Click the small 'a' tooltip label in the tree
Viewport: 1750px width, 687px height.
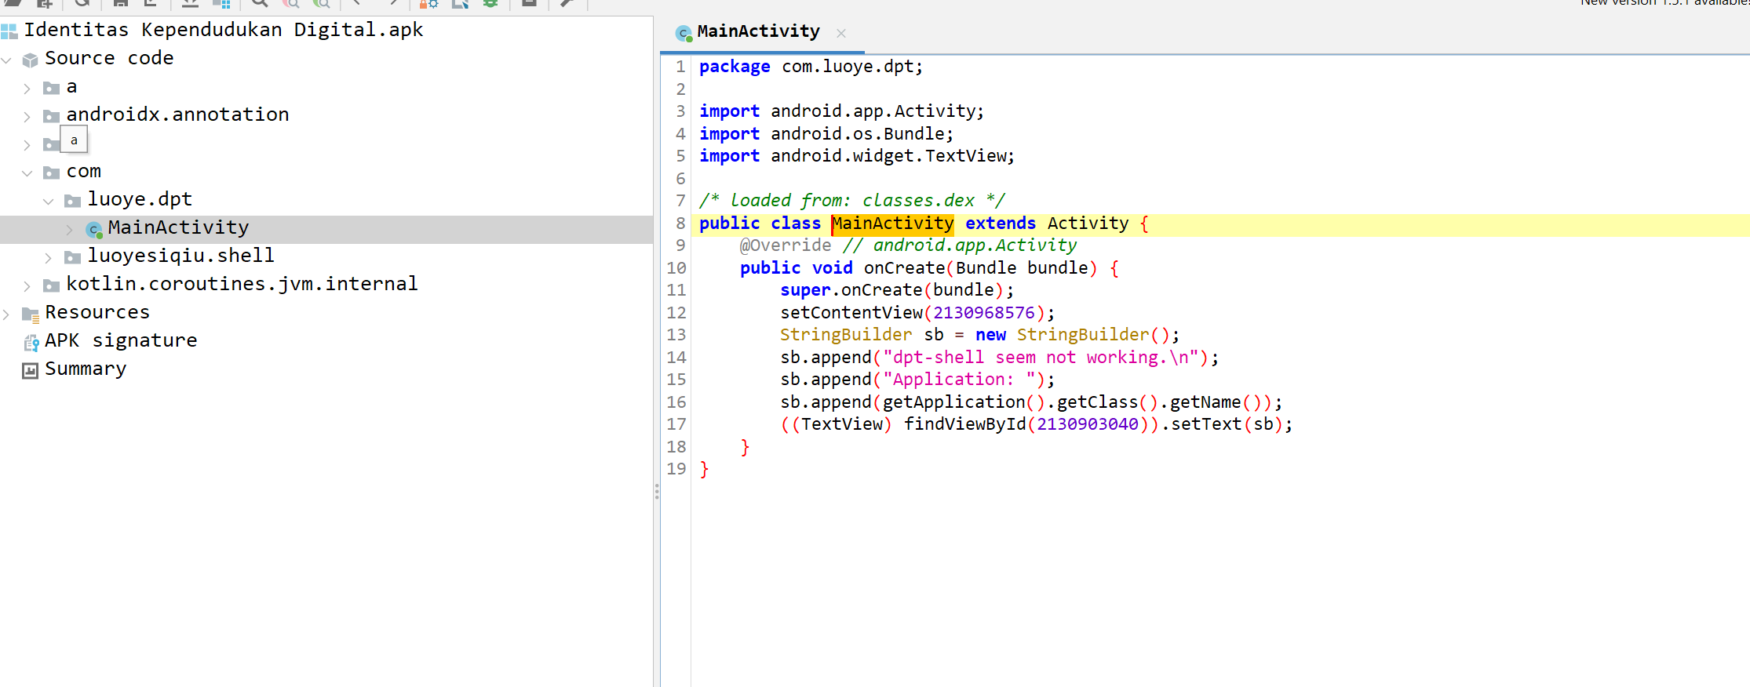point(74,140)
